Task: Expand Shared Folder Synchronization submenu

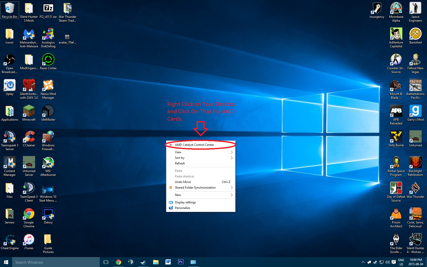Action: (201, 188)
